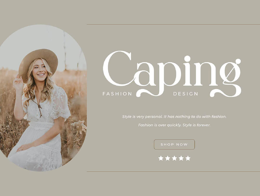
Task: Select the line 'Fashion is over quickly'
Action: pos(174,125)
